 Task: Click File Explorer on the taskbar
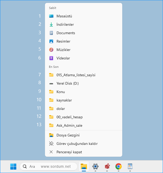click(84, 166)
